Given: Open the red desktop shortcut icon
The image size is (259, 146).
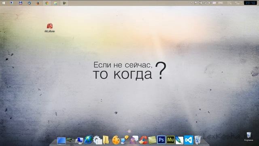Looking at the screenshot, I should click(x=49, y=26).
